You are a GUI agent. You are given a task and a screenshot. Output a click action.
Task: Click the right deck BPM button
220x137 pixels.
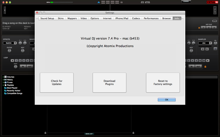[x=215, y=21]
